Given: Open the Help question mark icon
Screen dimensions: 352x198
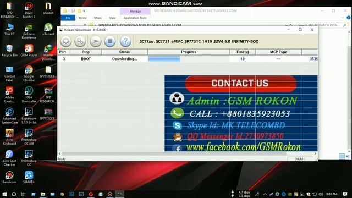Looking at the screenshot, I should [125, 41].
